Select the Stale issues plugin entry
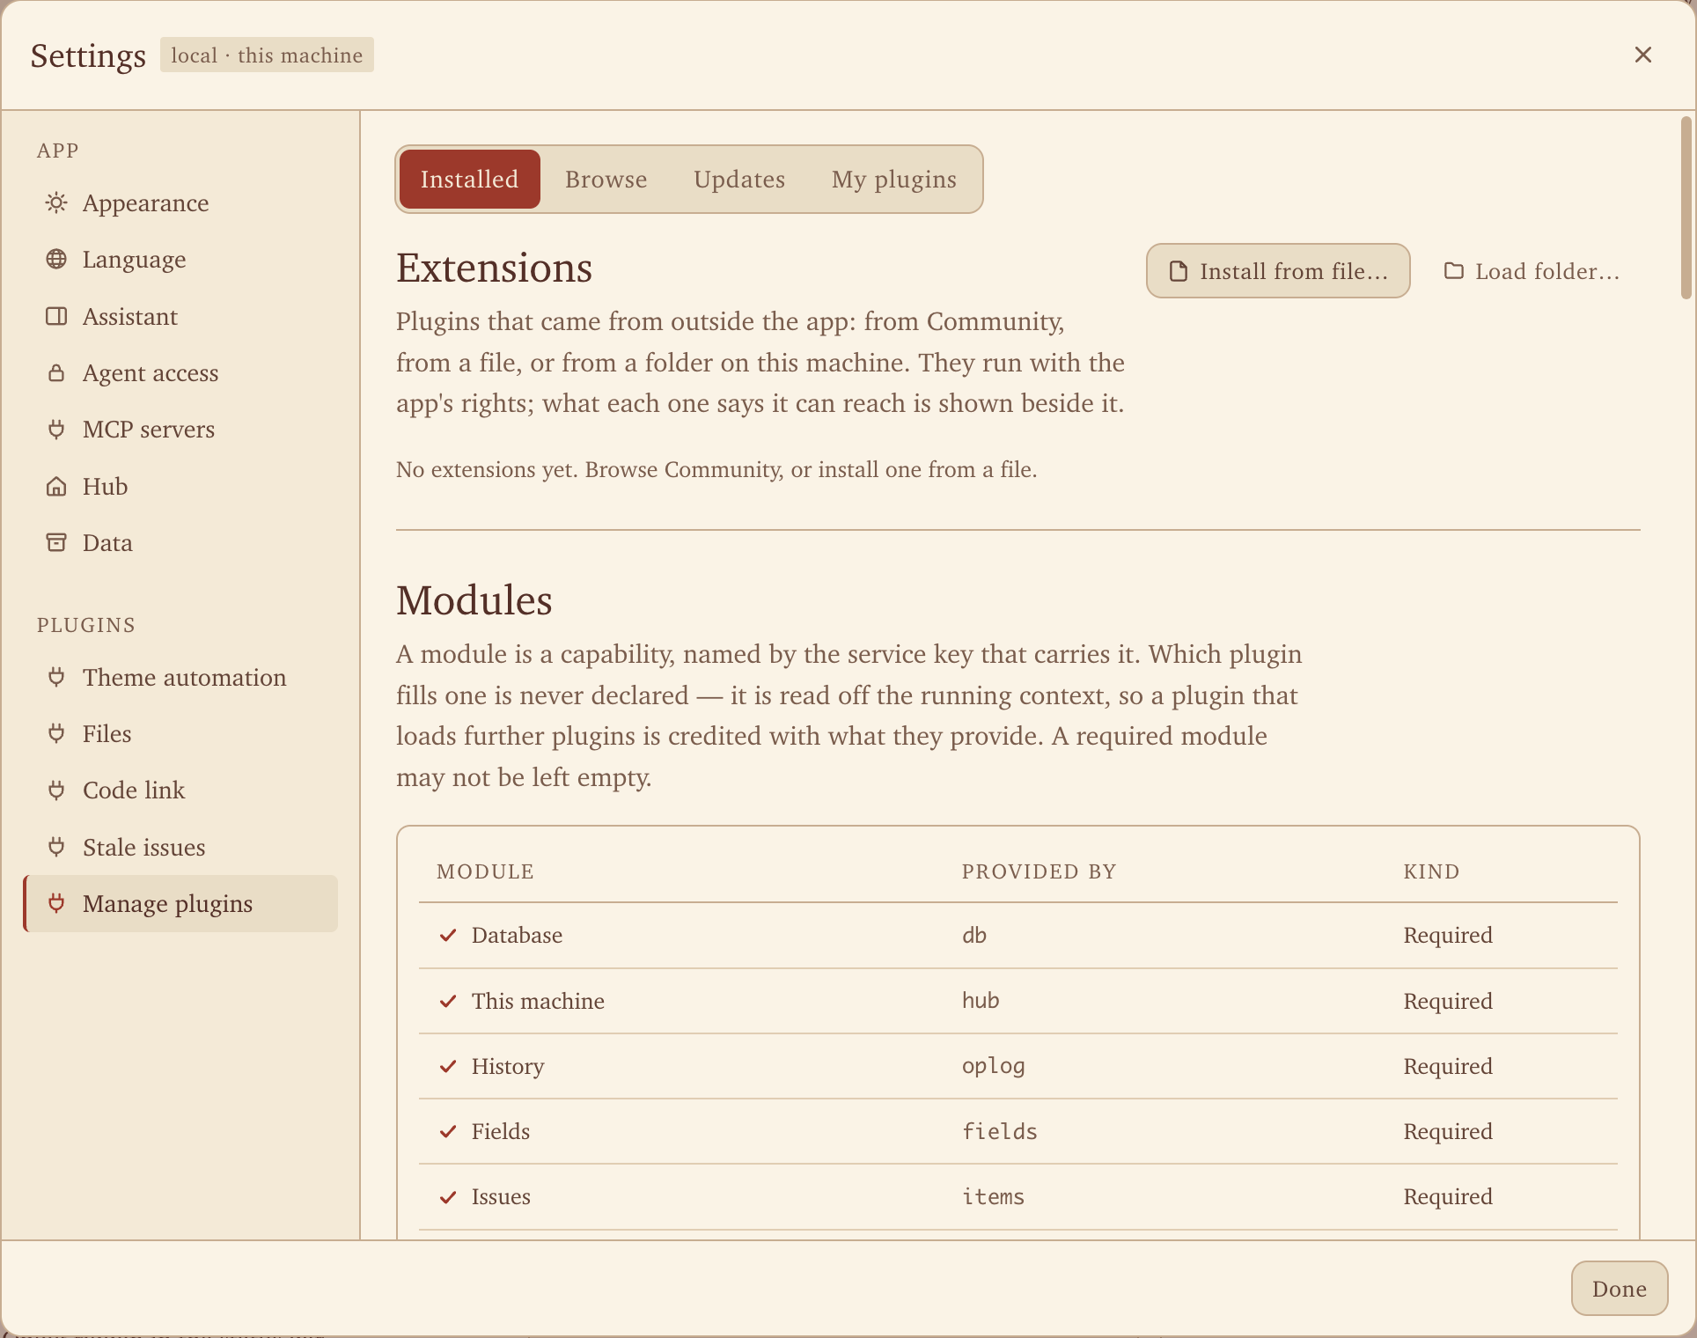 (x=180, y=847)
